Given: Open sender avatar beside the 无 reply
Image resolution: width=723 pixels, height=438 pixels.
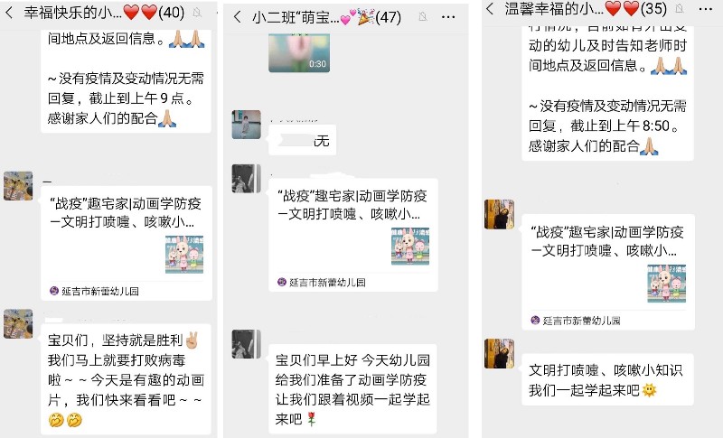Looking at the screenshot, I should [x=246, y=125].
